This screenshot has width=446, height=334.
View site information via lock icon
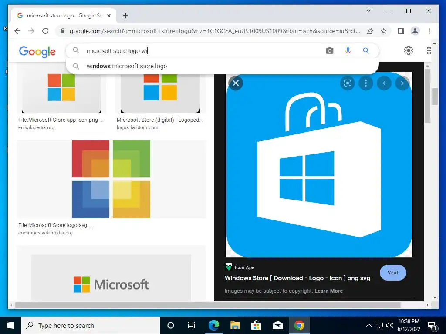(x=63, y=31)
